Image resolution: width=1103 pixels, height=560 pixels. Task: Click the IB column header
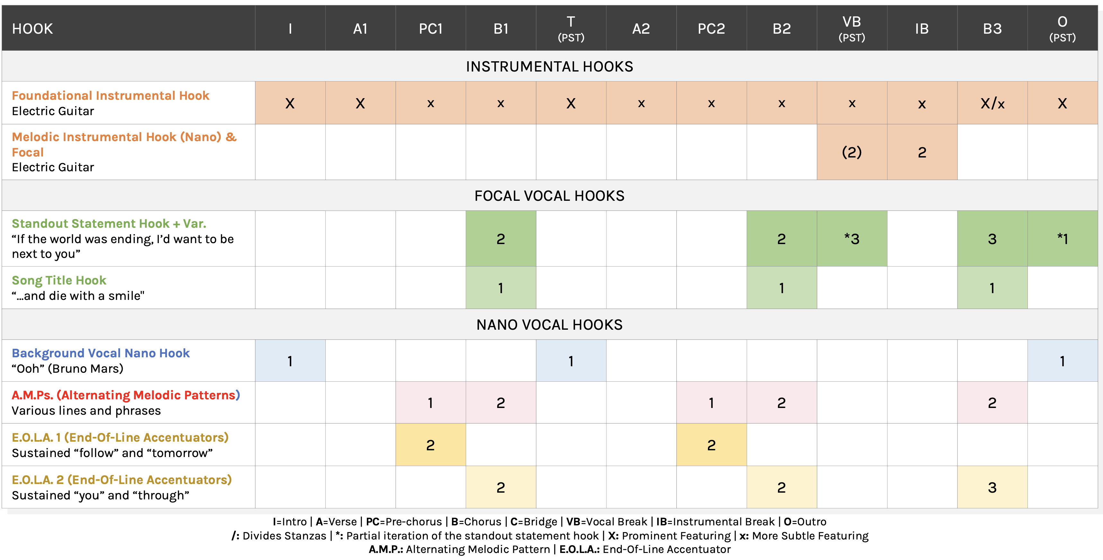[x=922, y=29]
